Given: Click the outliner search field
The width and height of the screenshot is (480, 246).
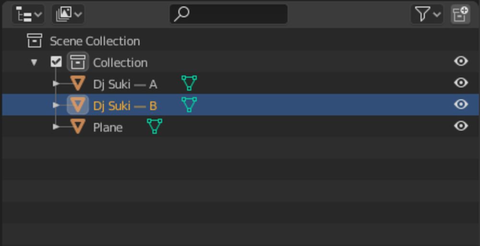Looking at the screenshot, I should pos(228,14).
